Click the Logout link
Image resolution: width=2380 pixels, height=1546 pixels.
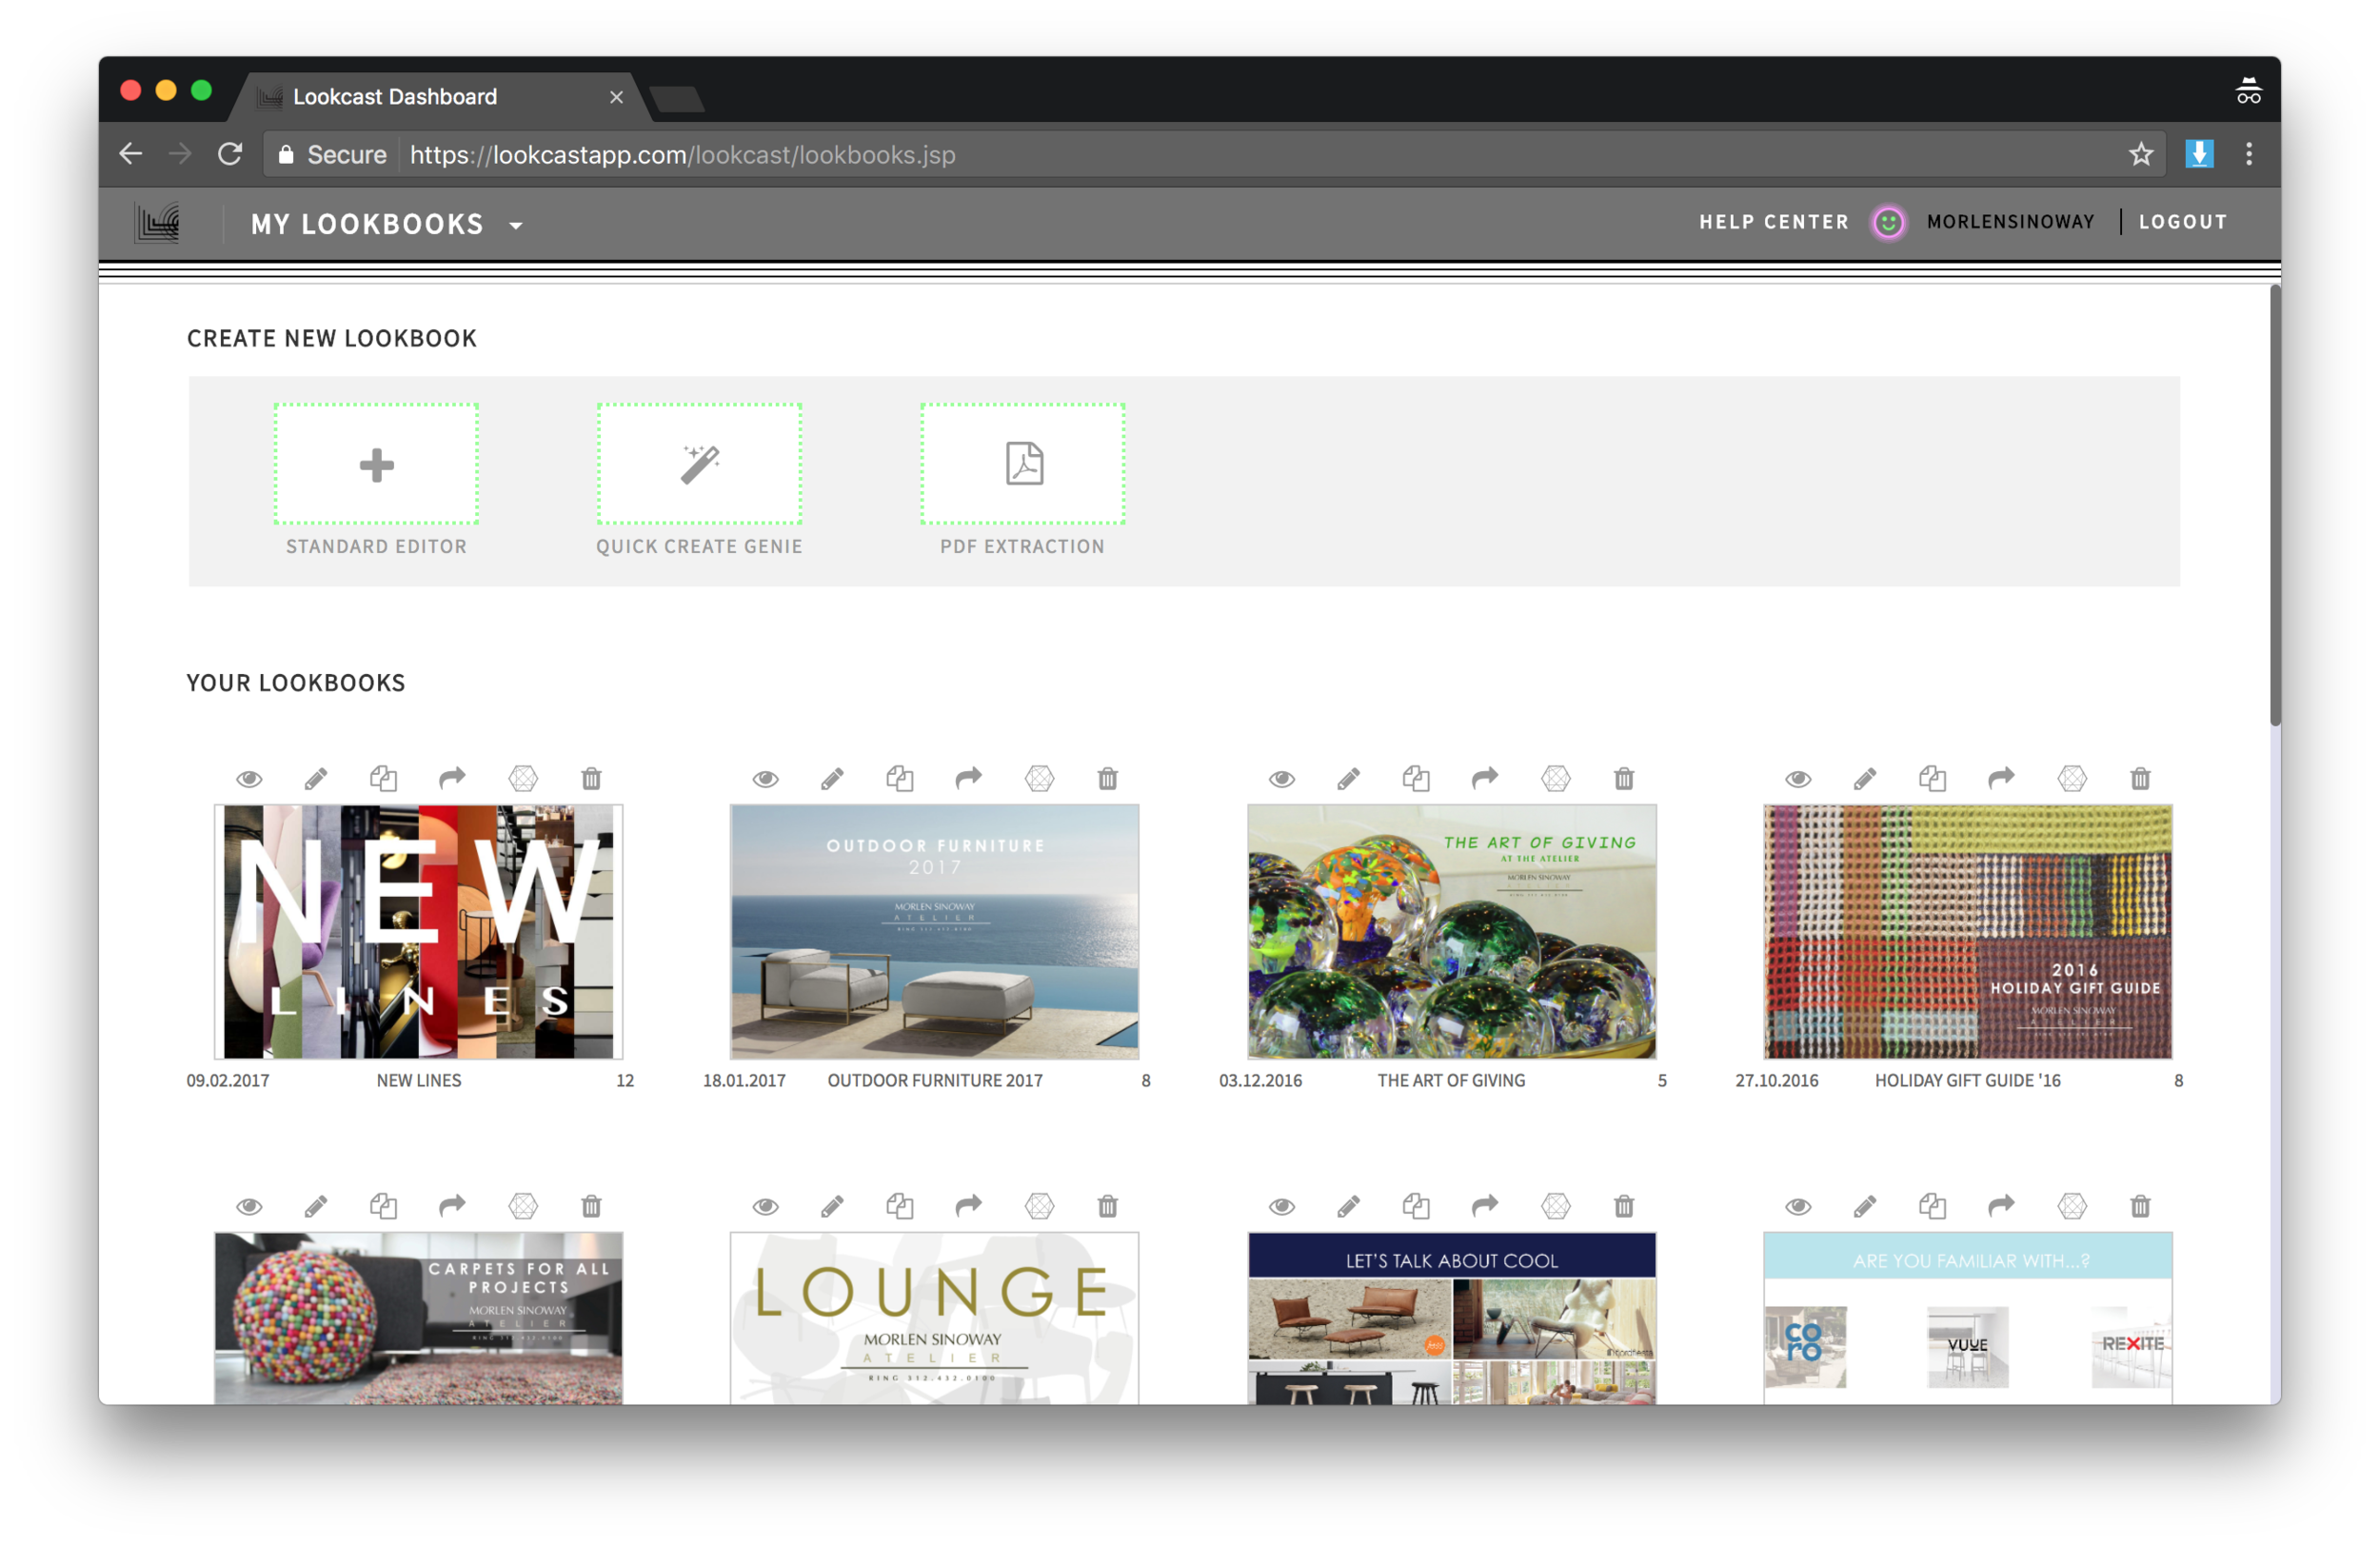2183,222
